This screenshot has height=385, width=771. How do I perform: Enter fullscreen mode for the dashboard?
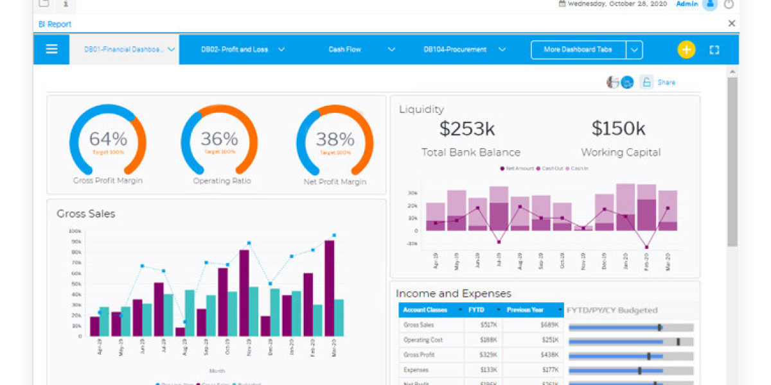click(714, 49)
